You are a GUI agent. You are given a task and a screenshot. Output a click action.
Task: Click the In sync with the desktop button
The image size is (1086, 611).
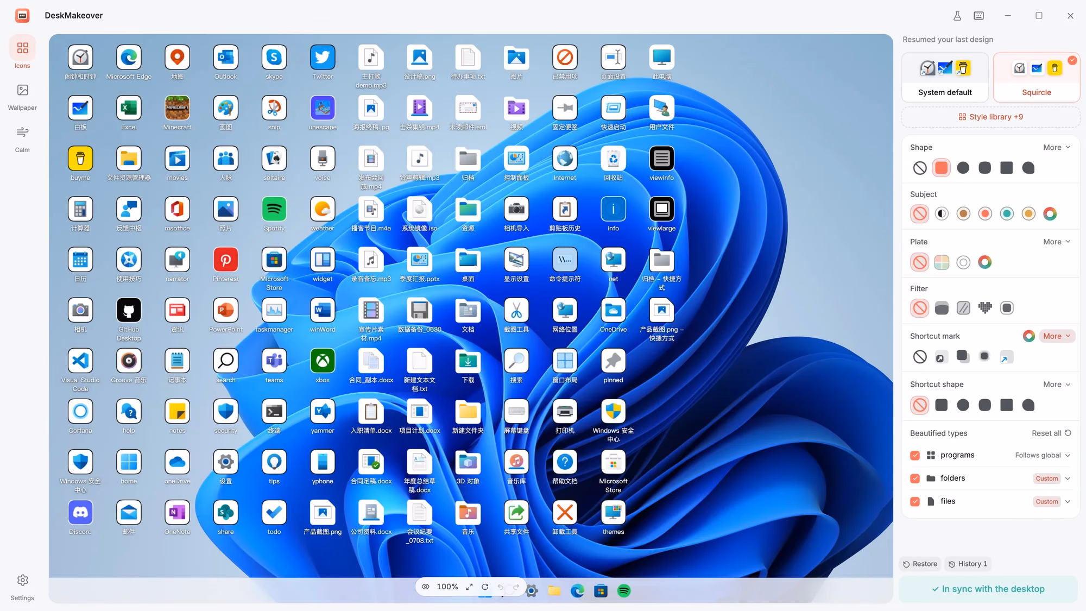988,589
